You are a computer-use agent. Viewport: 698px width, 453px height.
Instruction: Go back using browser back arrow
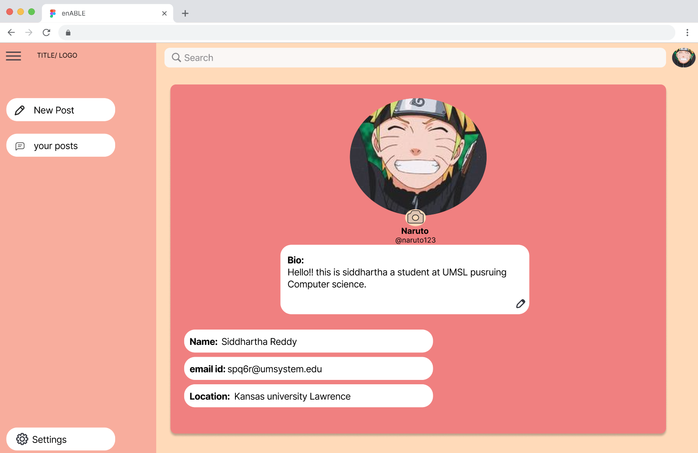[x=11, y=32]
